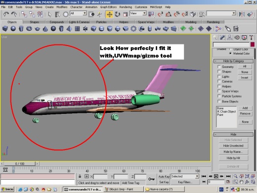Click the Mirror Selected Objects icon
Screen dimensions: 257x193
(242, 14)
